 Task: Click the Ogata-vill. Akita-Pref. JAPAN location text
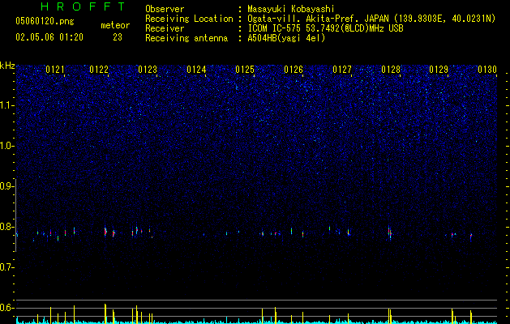click(x=371, y=19)
